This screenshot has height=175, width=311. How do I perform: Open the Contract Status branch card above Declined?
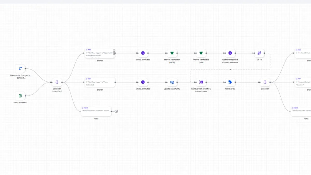[303, 53]
